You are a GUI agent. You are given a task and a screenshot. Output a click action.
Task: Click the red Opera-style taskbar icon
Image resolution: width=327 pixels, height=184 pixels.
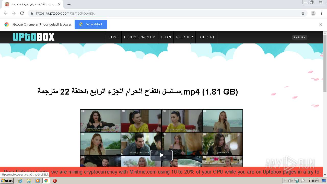click(55, 181)
